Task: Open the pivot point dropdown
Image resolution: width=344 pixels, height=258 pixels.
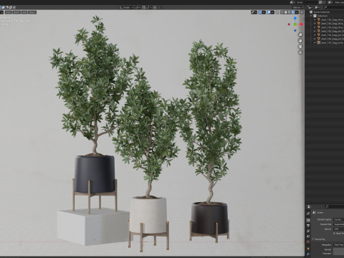Action: (x=138, y=7)
